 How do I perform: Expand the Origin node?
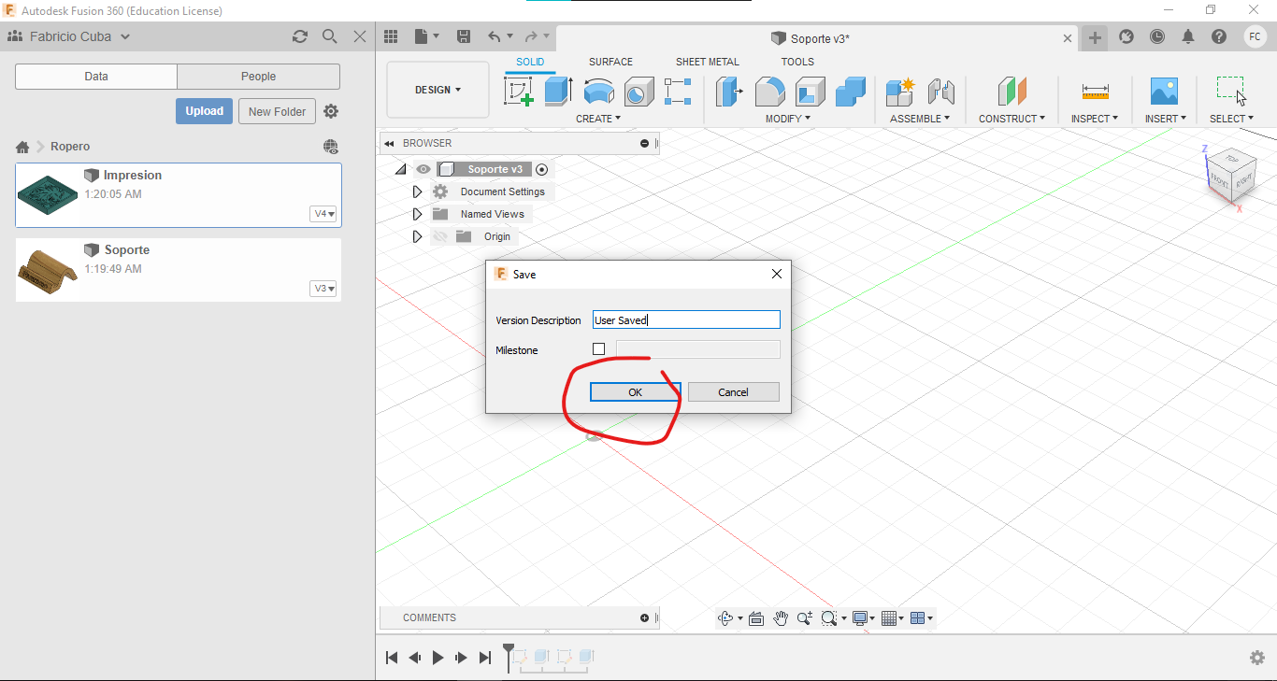tap(418, 236)
